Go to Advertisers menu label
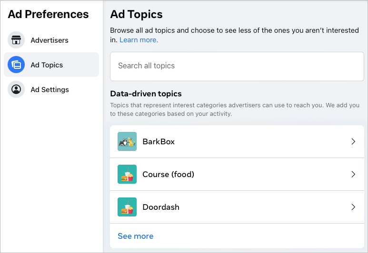The height and width of the screenshot is (253, 368). [x=50, y=40]
